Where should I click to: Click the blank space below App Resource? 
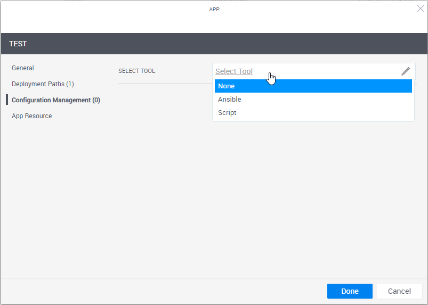coord(53,186)
